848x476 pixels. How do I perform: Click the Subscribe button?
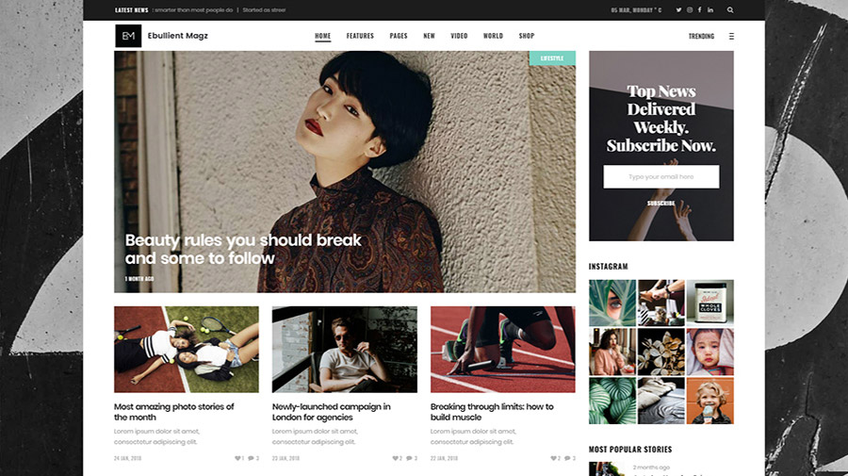(x=660, y=204)
